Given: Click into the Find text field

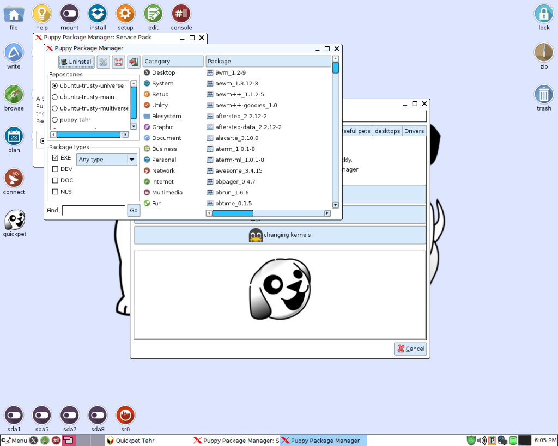Looking at the screenshot, I should [x=94, y=211].
